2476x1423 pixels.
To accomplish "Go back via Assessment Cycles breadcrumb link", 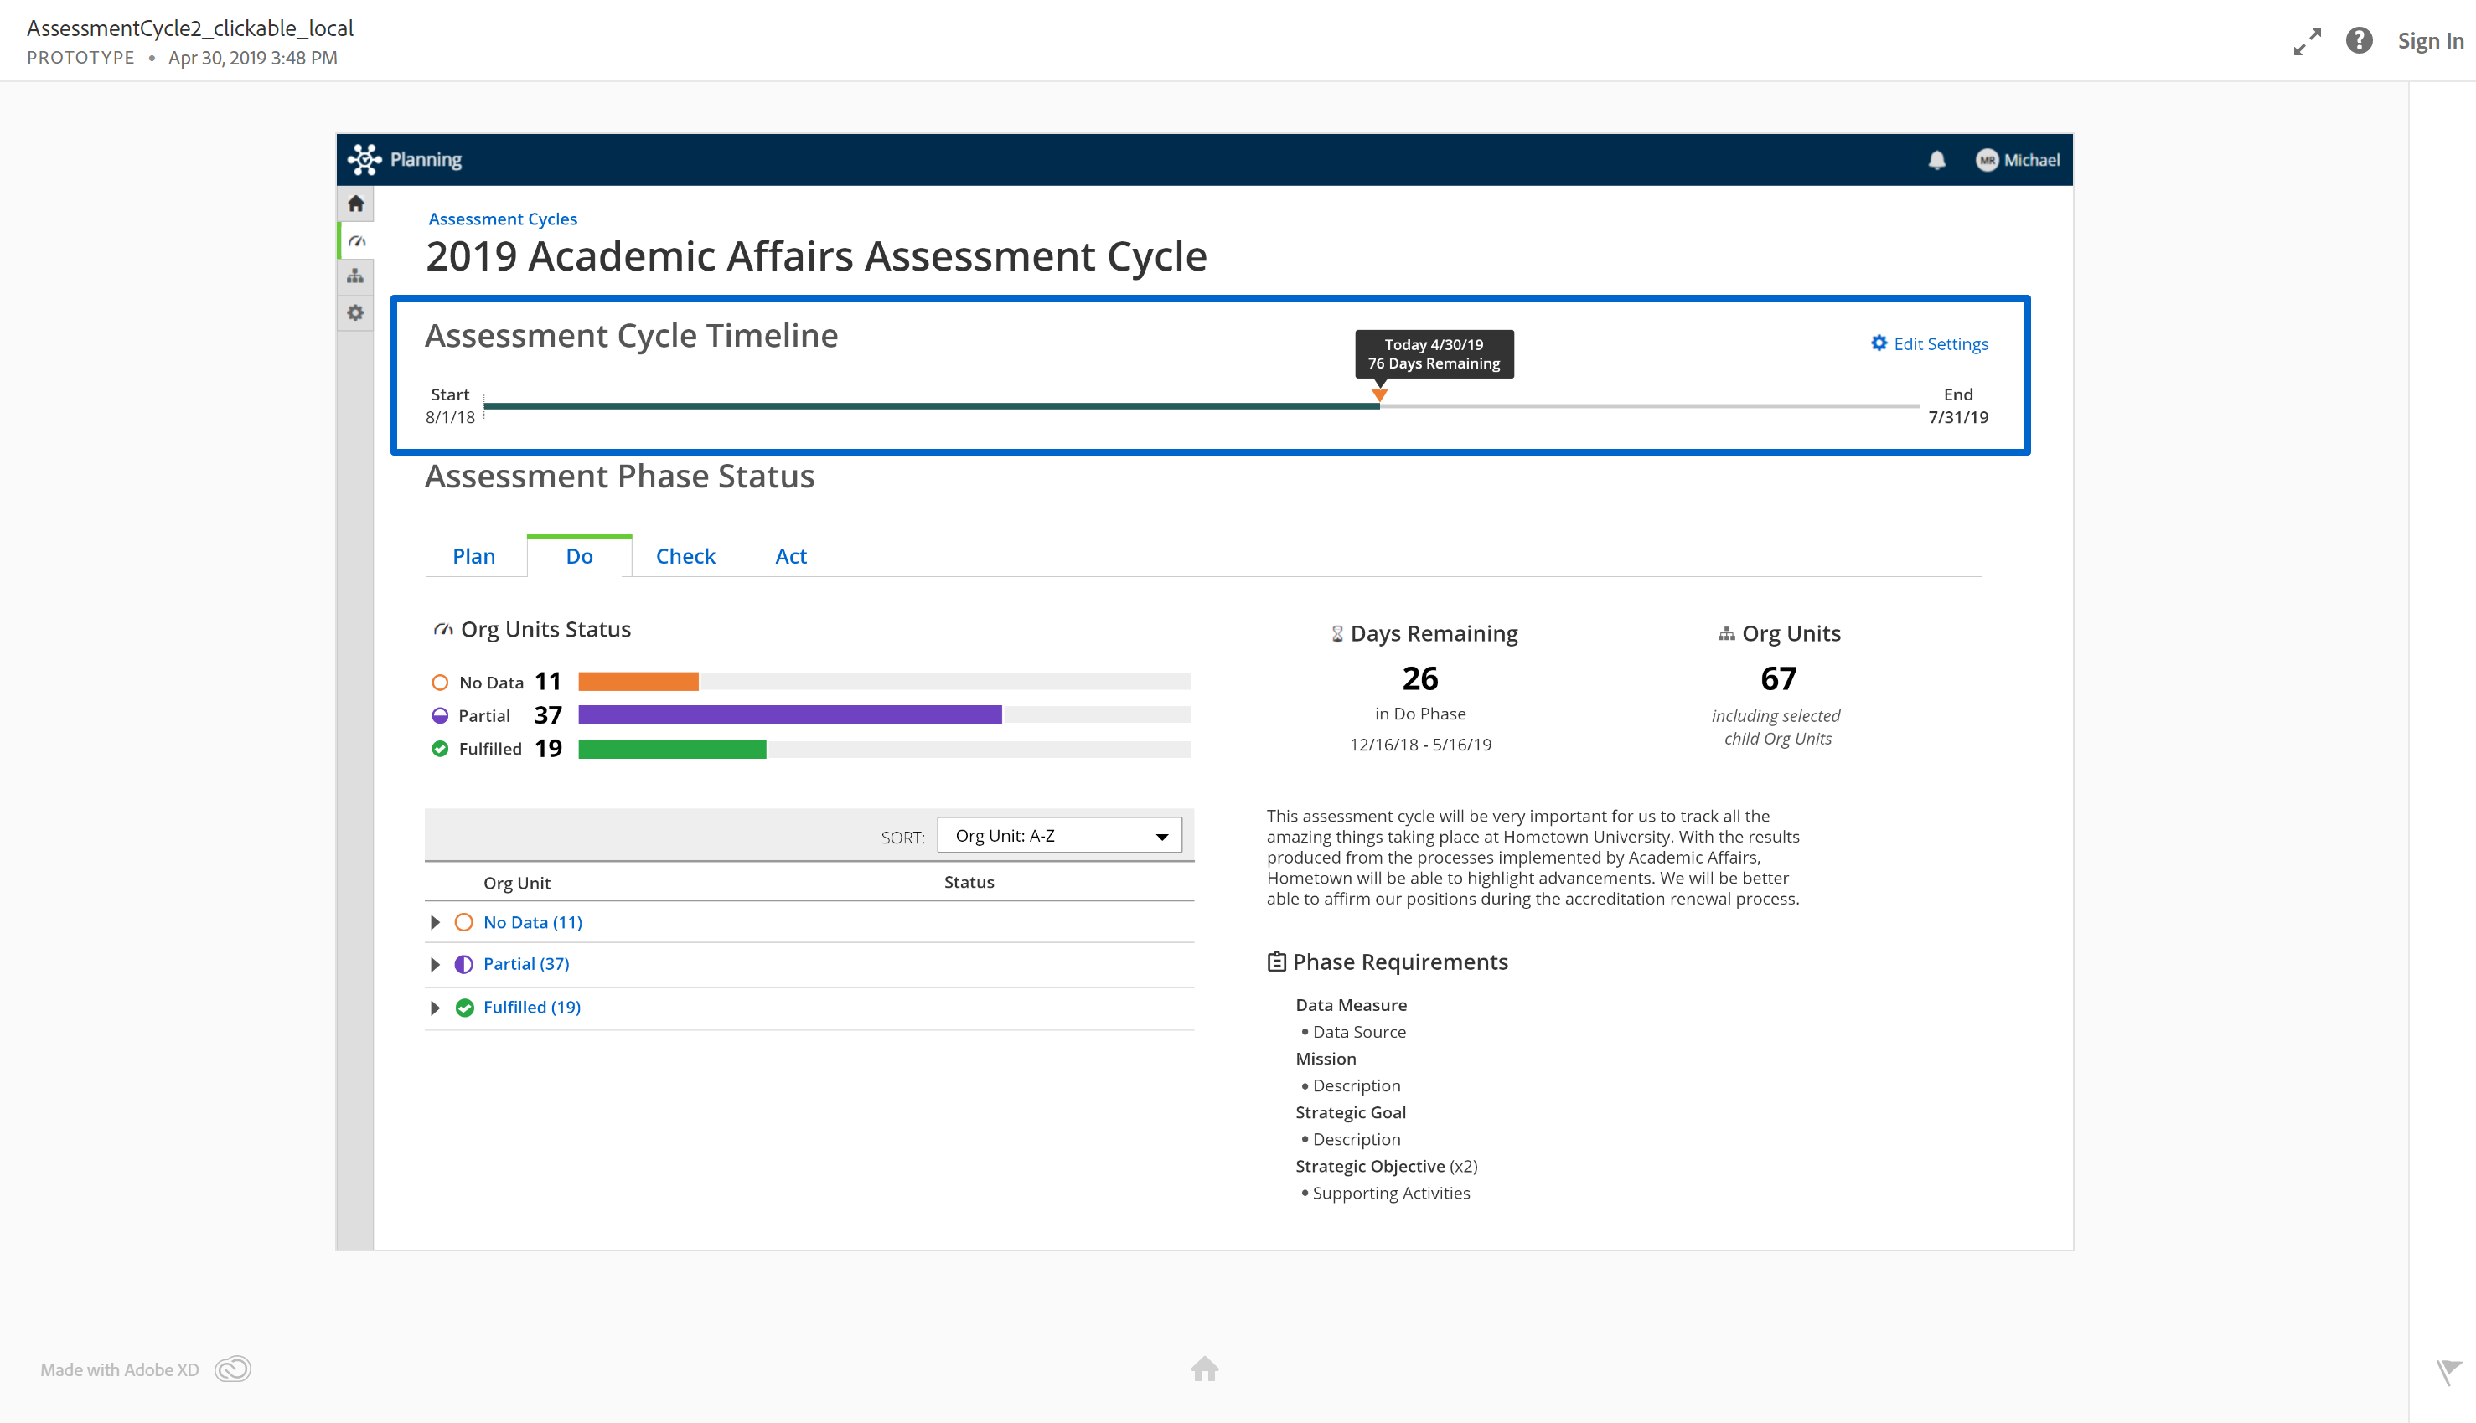I will [x=503, y=219].
